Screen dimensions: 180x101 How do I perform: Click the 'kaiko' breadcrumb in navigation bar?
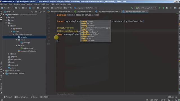46,8
